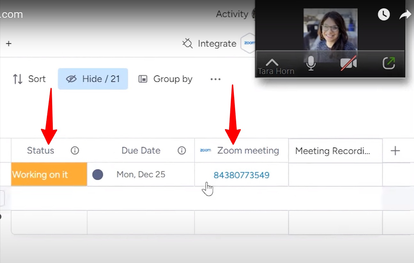The height and width of the screenshot is (263, 414).
Task: Add a new column with the plus icon
Action: 396,150
